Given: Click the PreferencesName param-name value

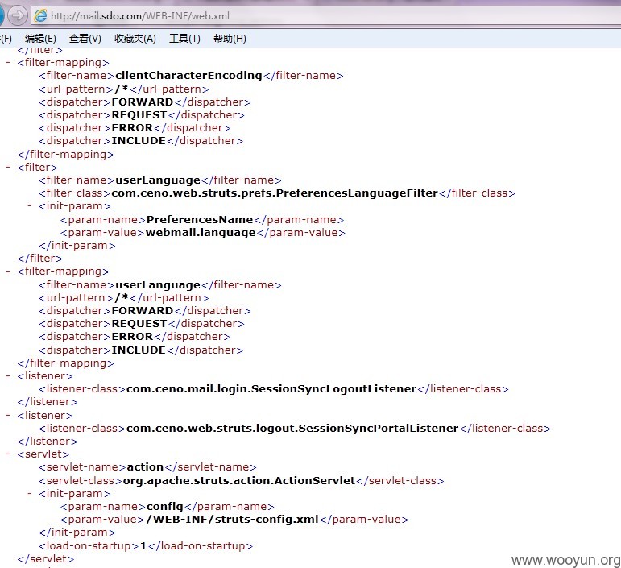Looking at the screenshot, I should point(200,219).
